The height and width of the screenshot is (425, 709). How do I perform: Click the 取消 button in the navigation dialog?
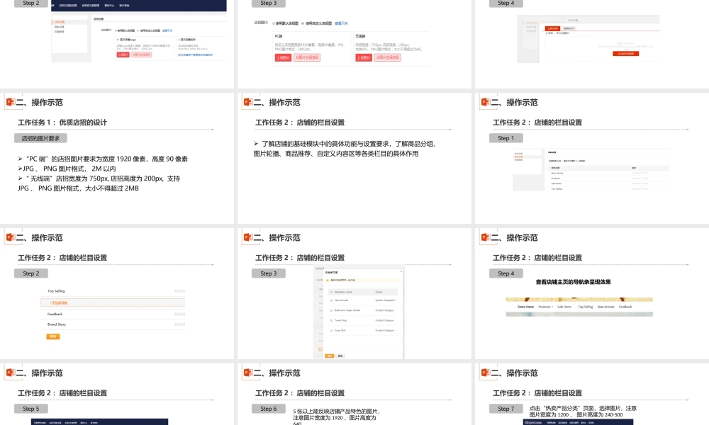(340, 356)
